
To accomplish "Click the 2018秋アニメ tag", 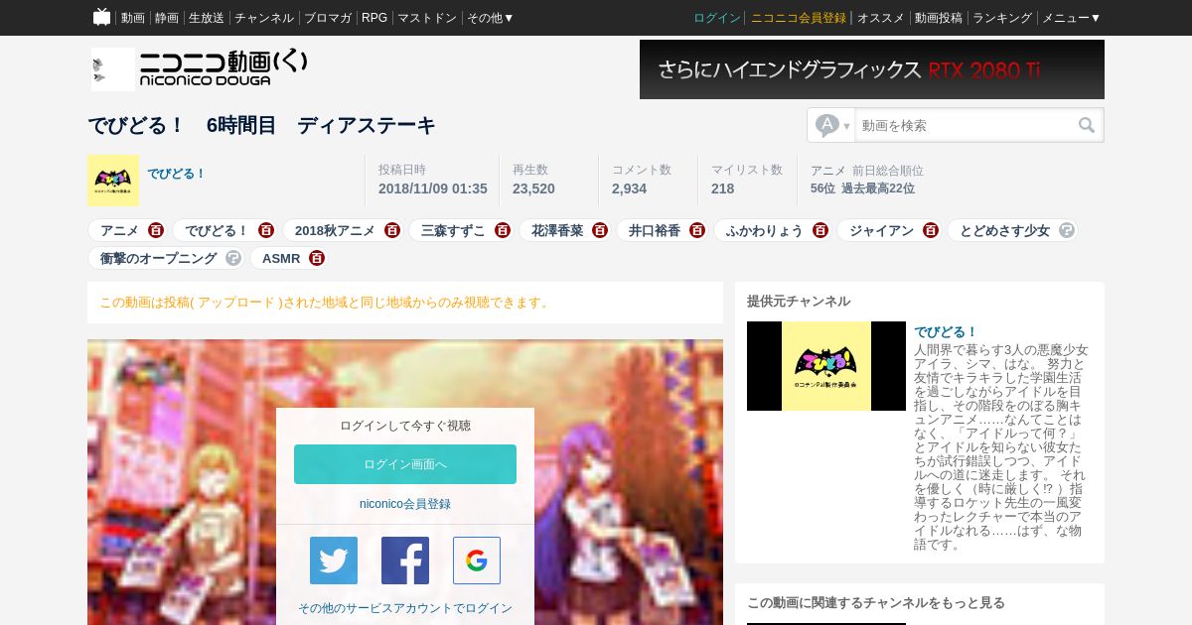I will (x=335, y=230).
